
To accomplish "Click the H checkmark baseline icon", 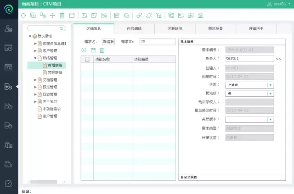I will tap(181, 15).
